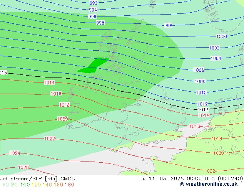Click the 1006 isobar label
This screenshot has width=244, height=188.
click(x=199, y=70)
